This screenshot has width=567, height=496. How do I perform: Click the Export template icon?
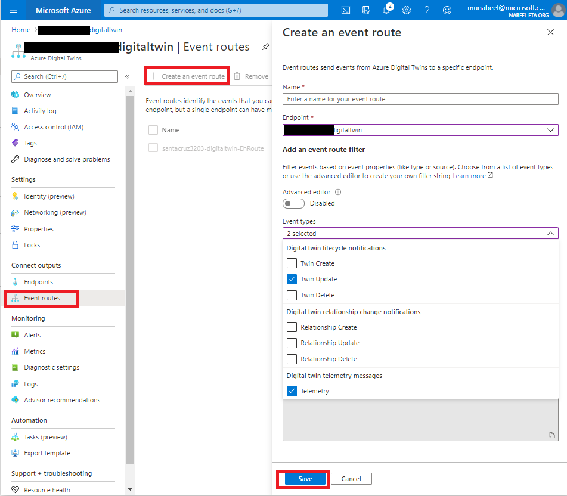pos(15,453)
